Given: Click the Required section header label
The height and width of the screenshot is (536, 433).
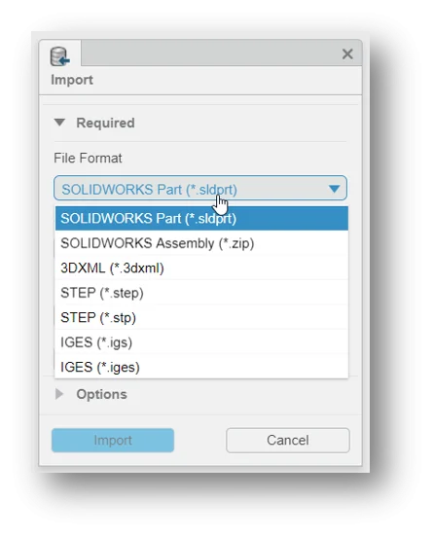Looking at the screenshot, I should tap(105, 123).
